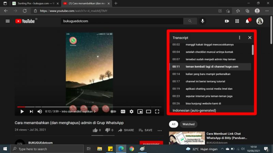
Task: Subscribe to BUKUGUEdotcom channel
Action: 151,143
